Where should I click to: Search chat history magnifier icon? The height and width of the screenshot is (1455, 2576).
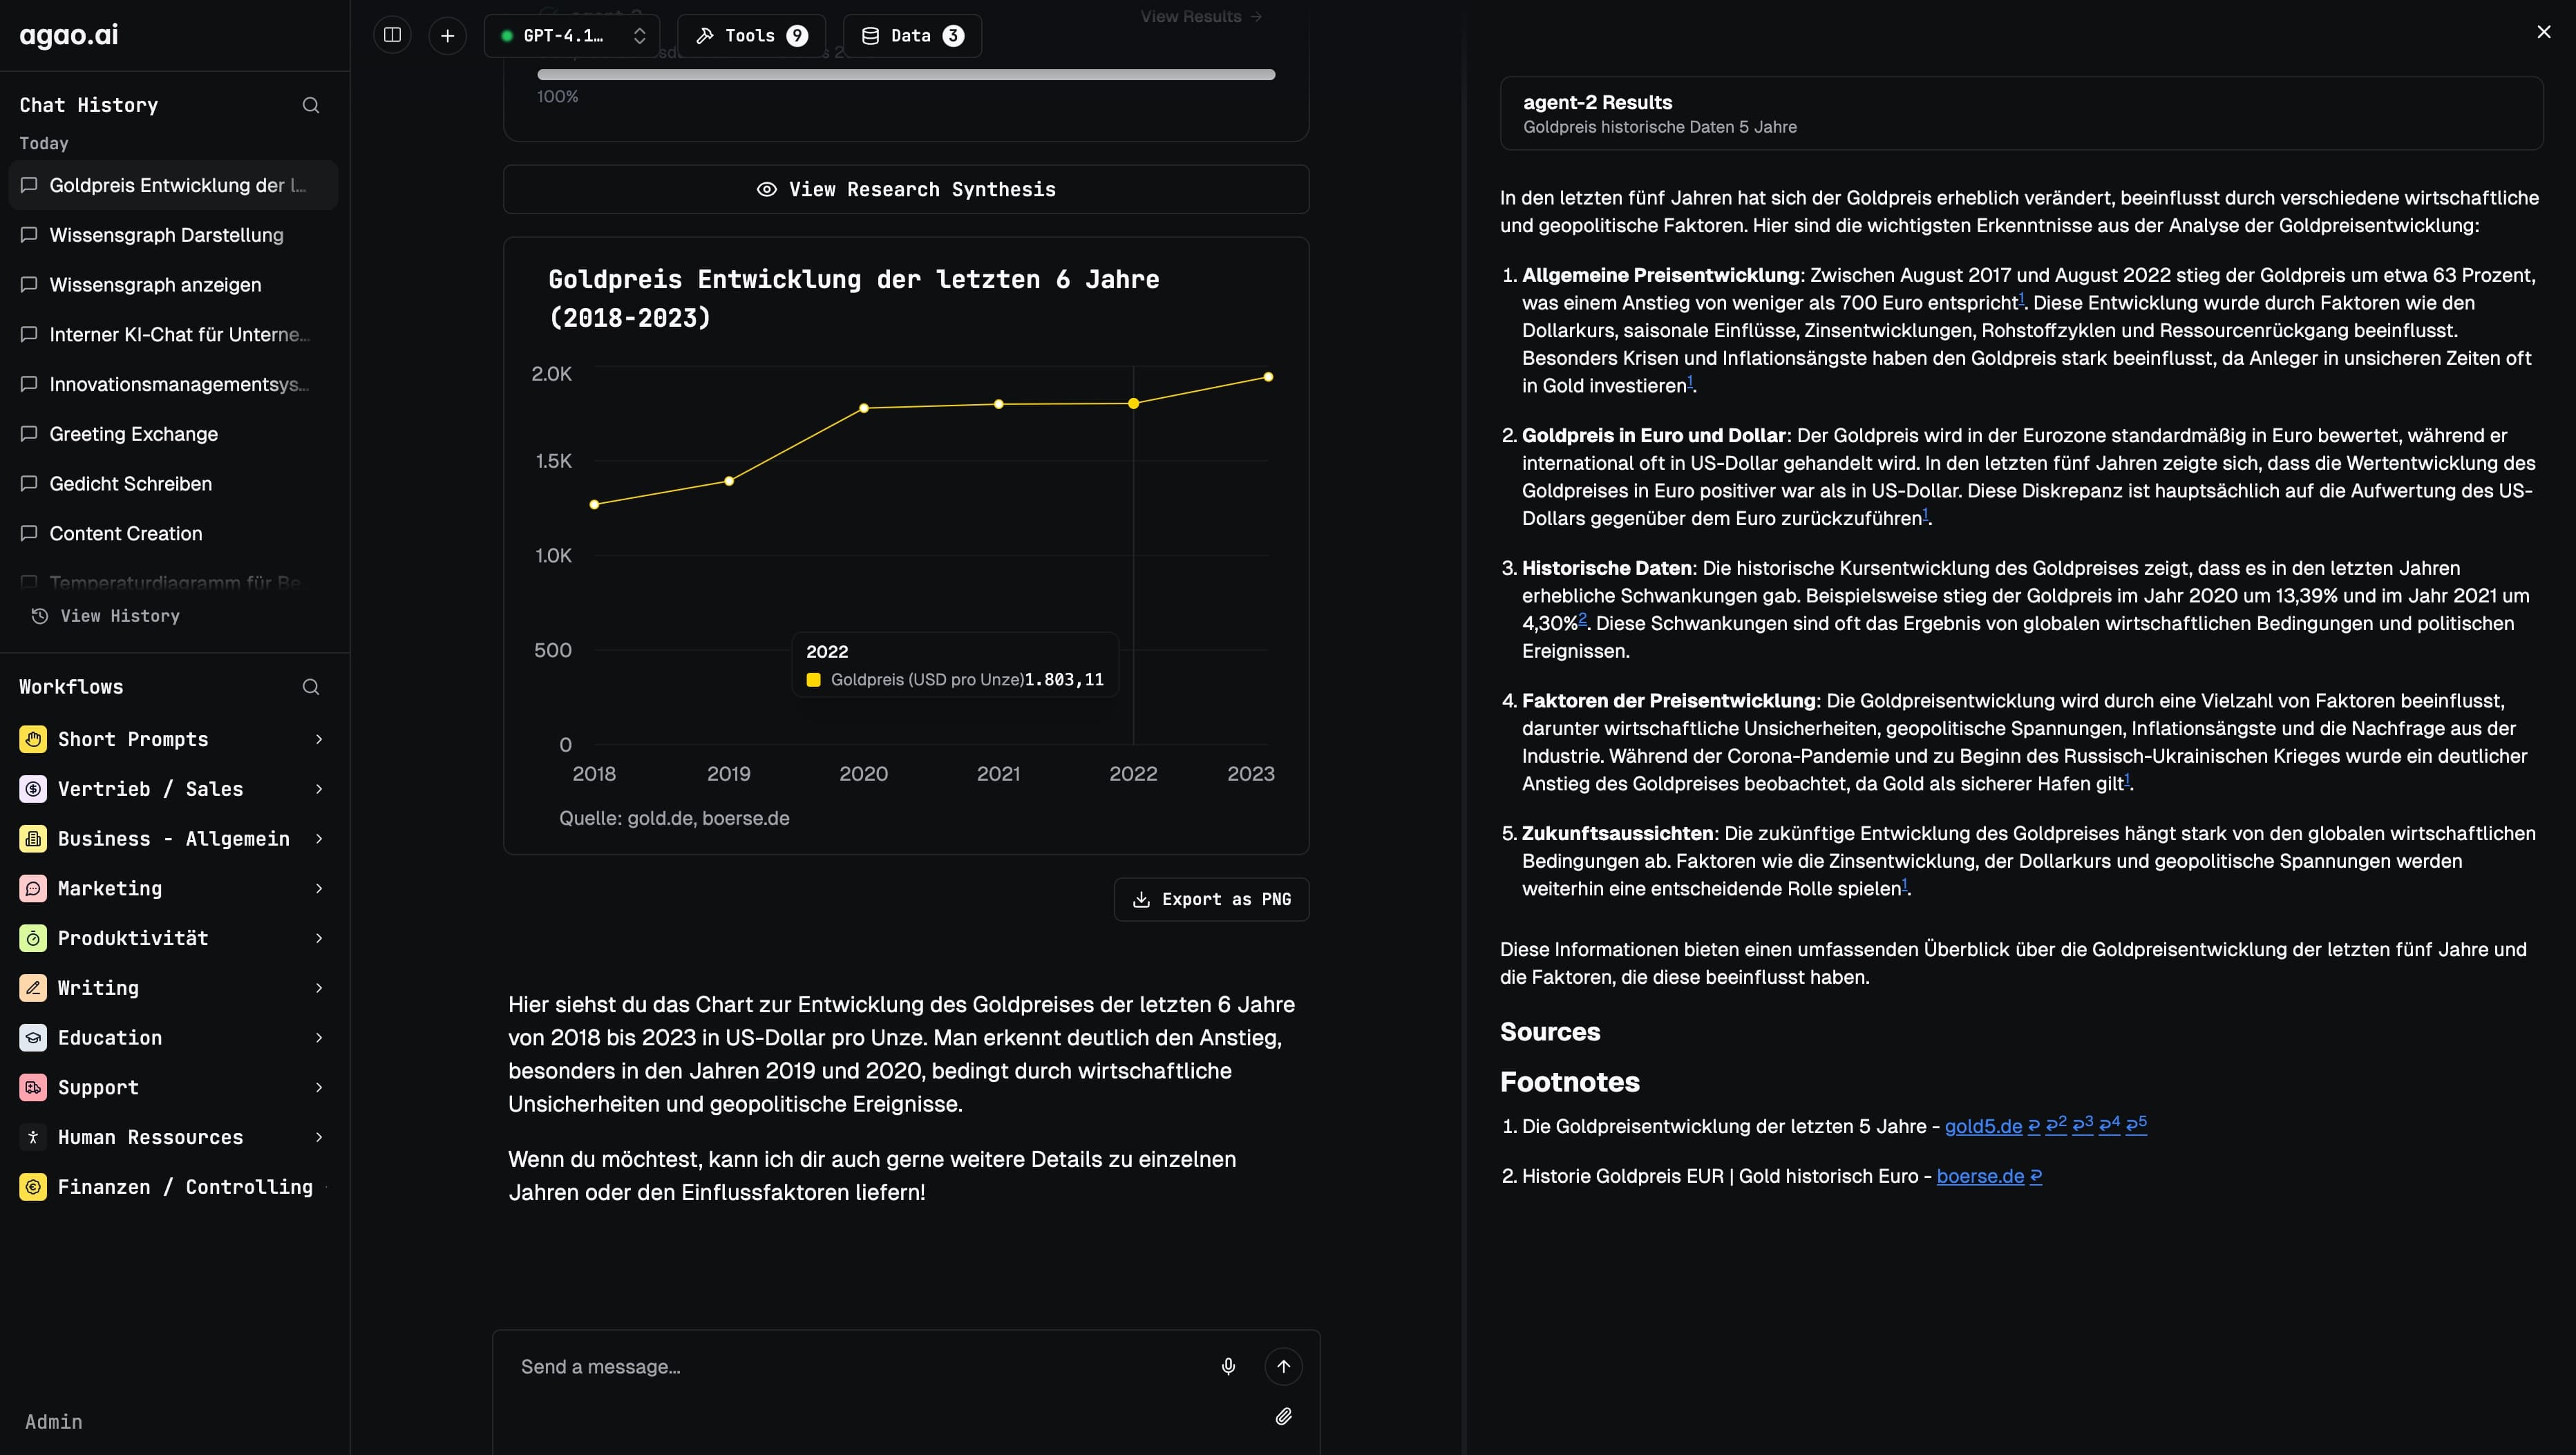click(311, 105)
